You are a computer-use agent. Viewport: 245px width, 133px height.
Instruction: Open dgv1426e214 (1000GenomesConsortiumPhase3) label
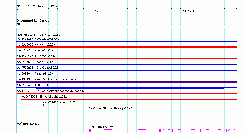[x=50, y=91]
